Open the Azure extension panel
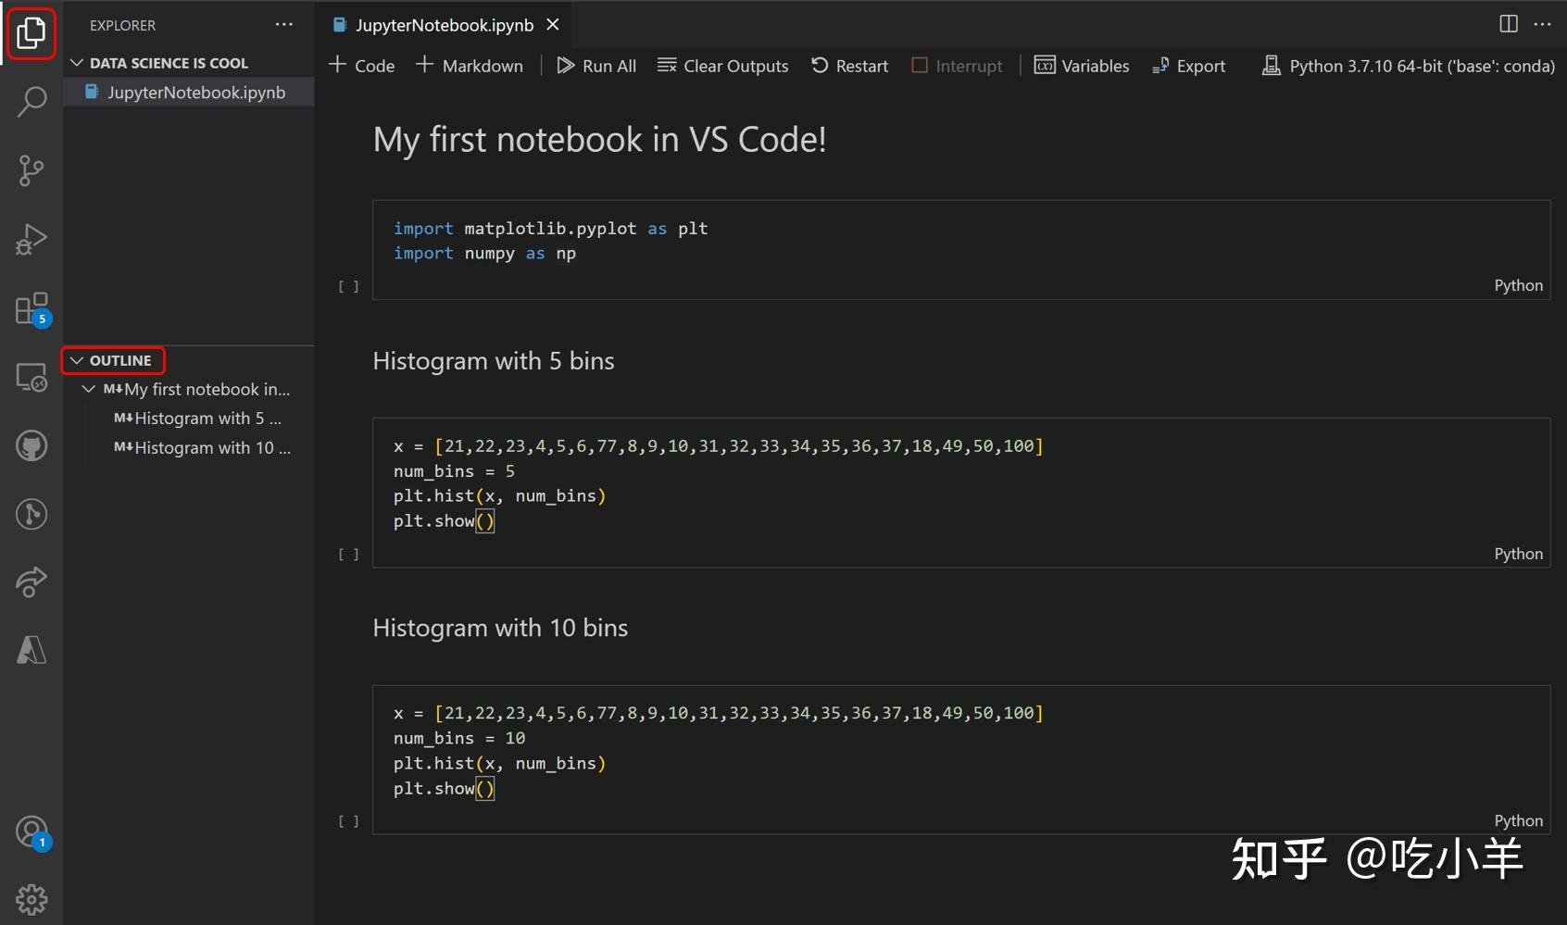 [x=32, y=649]
